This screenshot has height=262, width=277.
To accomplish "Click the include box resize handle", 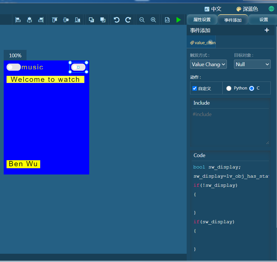I will tap(267, 143).
